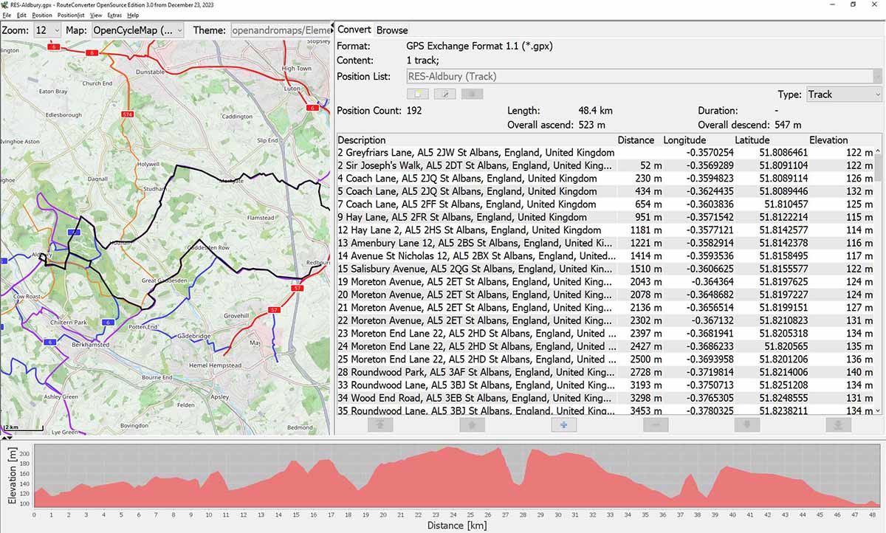
Task: Switch to the Browse tab
Action: tap(392, 30)
